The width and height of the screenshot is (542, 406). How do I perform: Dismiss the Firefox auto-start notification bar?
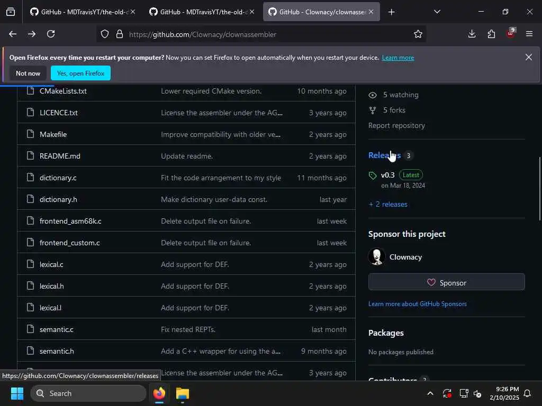click(529, 57)
